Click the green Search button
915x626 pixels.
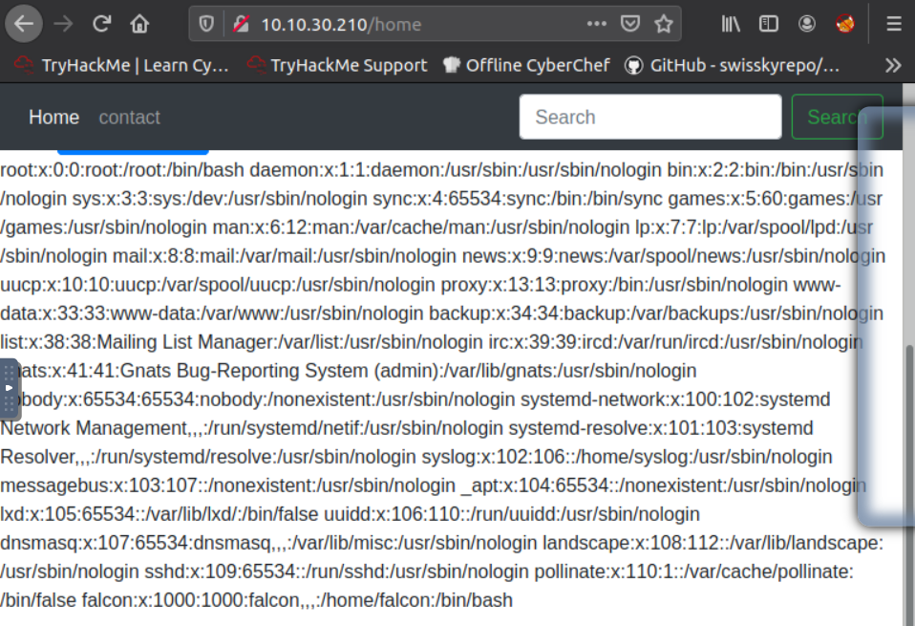[x=837, y=117]
